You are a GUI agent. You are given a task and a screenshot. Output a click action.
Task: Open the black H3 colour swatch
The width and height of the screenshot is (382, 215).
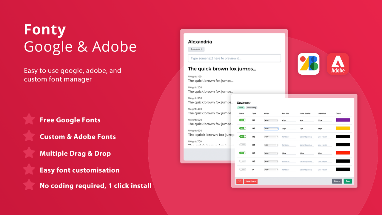(x=343, y=136)
